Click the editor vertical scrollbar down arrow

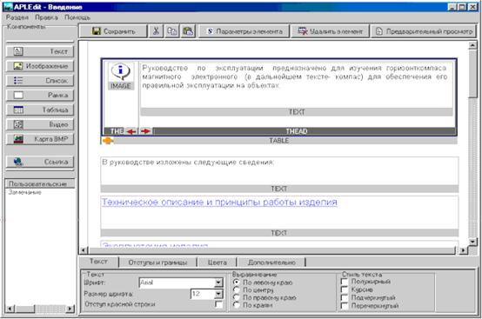(x=472, y=242)
